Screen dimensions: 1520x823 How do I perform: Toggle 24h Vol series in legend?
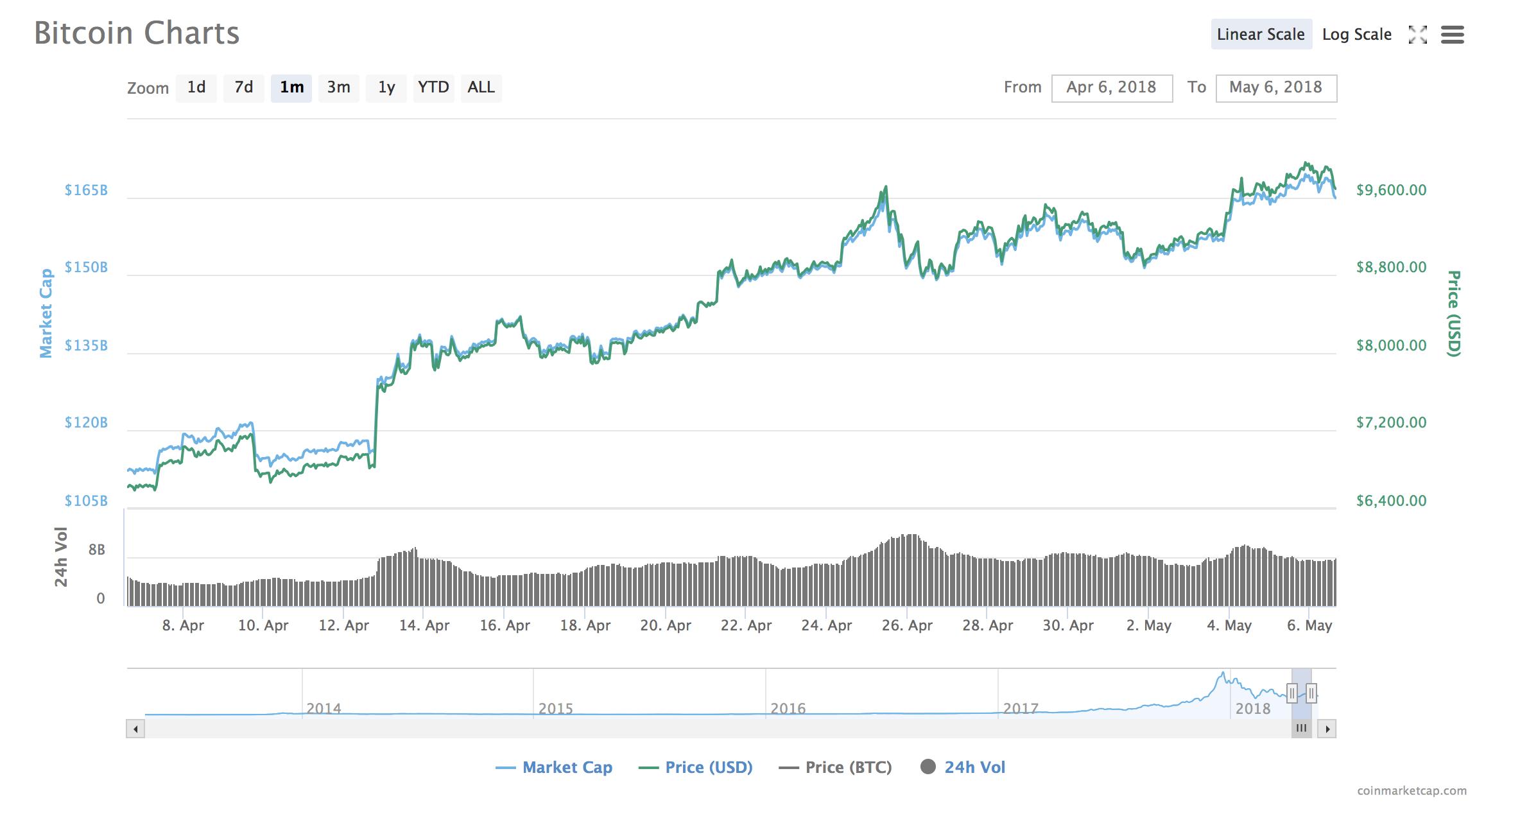[x=963, y=767]
